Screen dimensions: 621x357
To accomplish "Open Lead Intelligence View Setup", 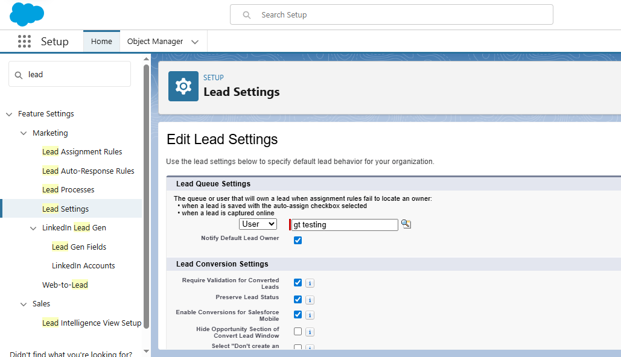I will 92,323.
